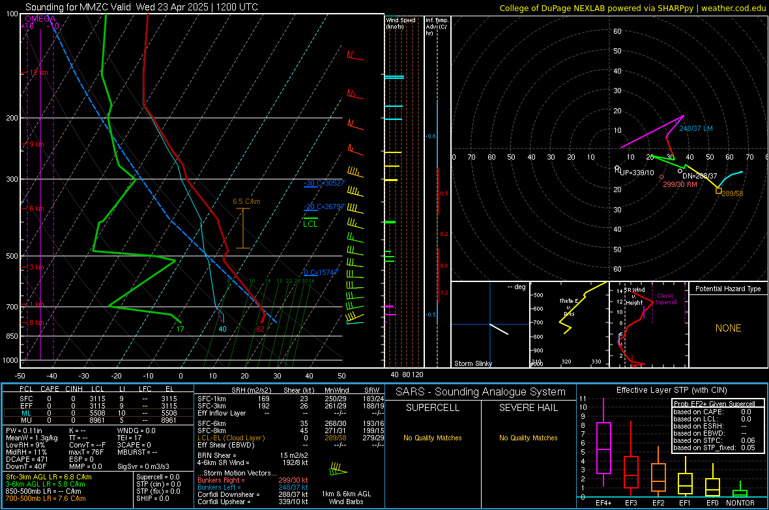This screenshot has height=510, width=769.
Task: Click the TEI = 17 value
Action: coord(130,438)
